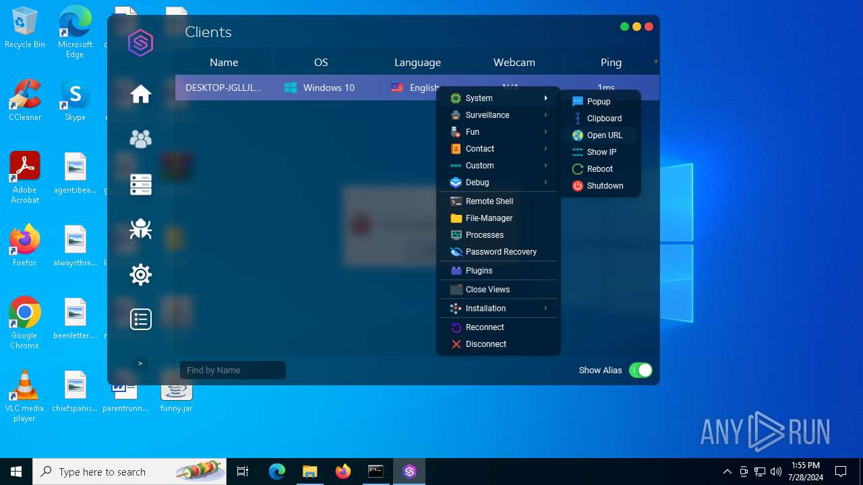Expand the sidebar with the arrow
This screenshot has width=863, height=485.
pyautogui.click(x=140, y=364)
